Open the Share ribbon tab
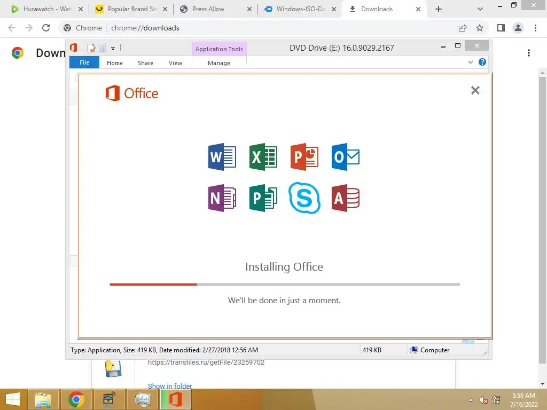This screenshot has height=410, width=547. (145, 63)
